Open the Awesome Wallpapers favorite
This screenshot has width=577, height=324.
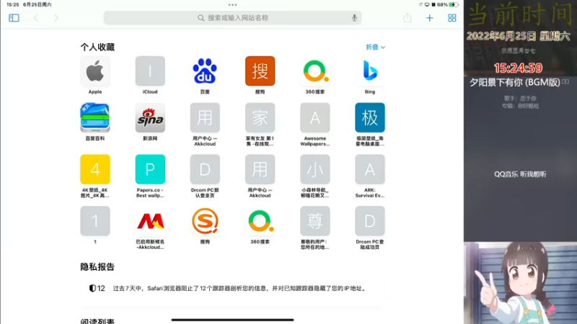(x=314, y=125)
